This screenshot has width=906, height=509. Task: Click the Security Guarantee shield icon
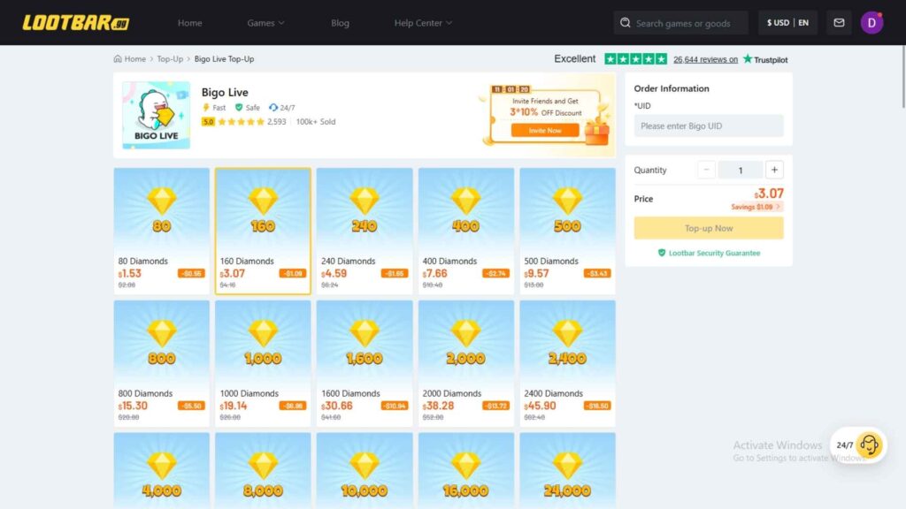point(662,253)
